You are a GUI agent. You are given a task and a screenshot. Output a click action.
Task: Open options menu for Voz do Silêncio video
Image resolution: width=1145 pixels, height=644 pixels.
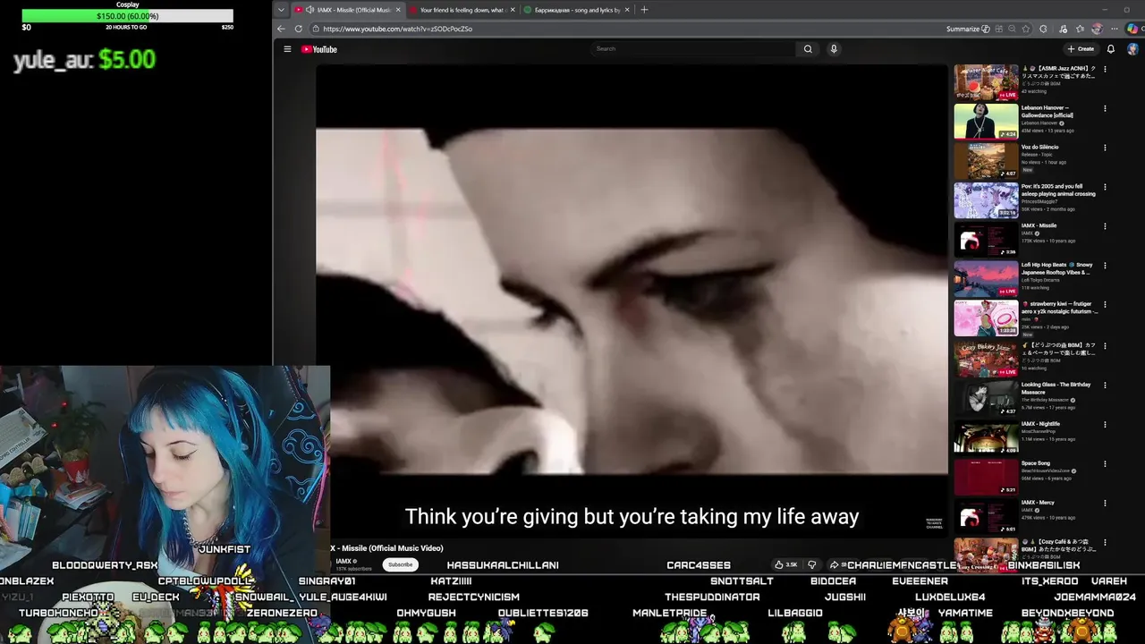click(x=1105, y=148)
